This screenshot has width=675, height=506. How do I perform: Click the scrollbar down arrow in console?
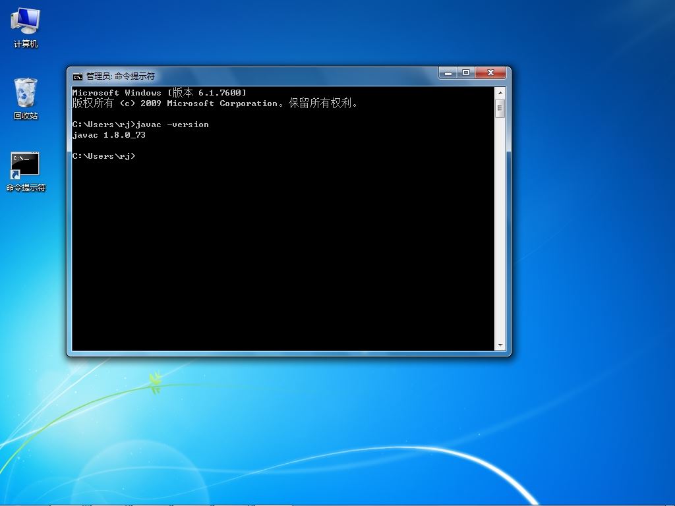pos(500,345)
